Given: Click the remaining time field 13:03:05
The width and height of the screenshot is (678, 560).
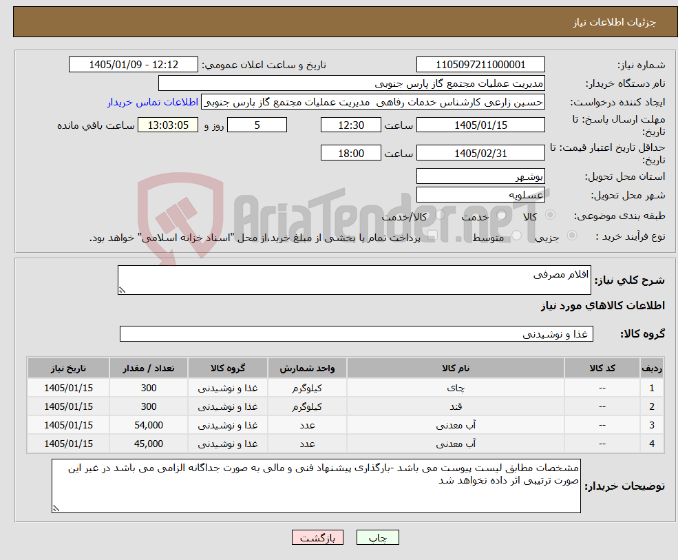Looking at the screenshot, I should tap(168, 125).
